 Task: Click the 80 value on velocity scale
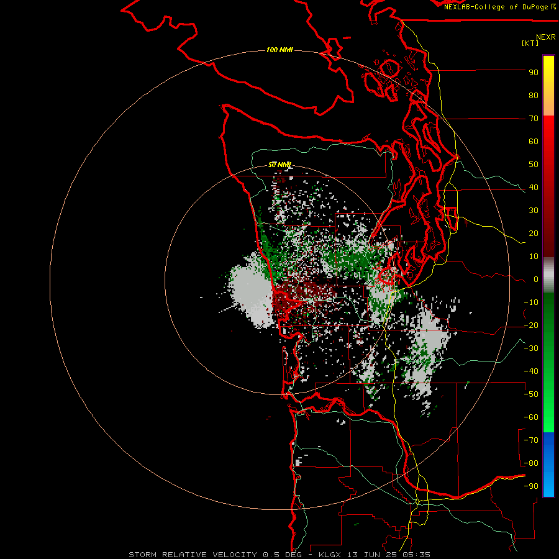coord(534,96)
